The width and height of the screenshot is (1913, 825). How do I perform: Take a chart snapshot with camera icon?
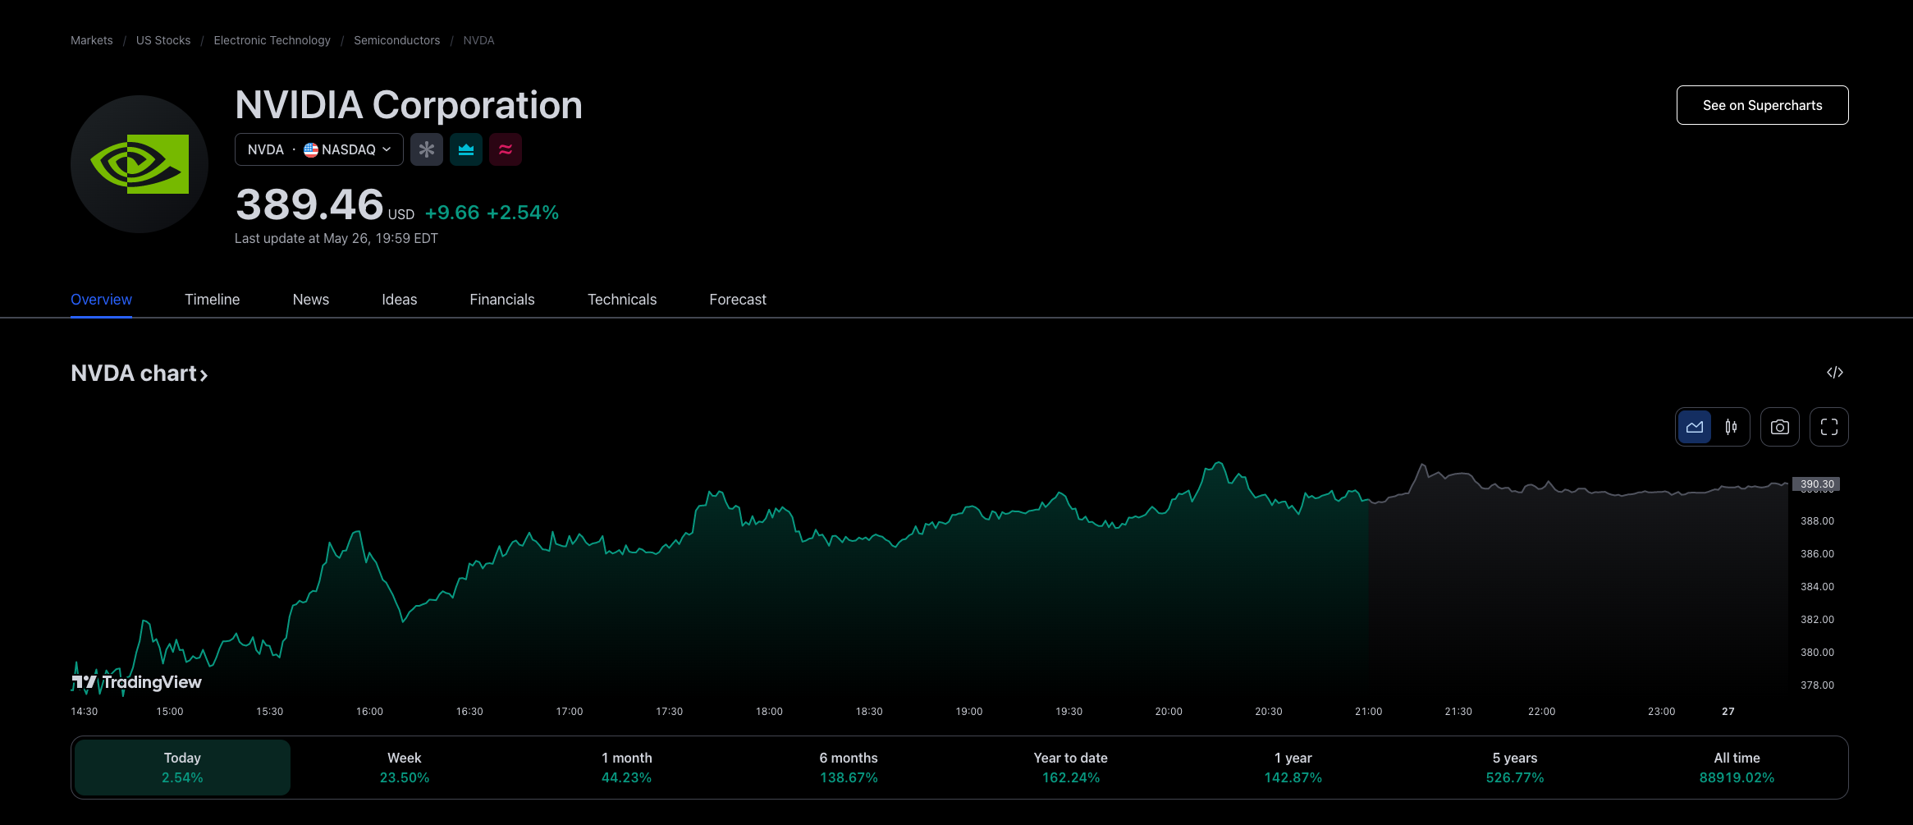coord(1779,427)
